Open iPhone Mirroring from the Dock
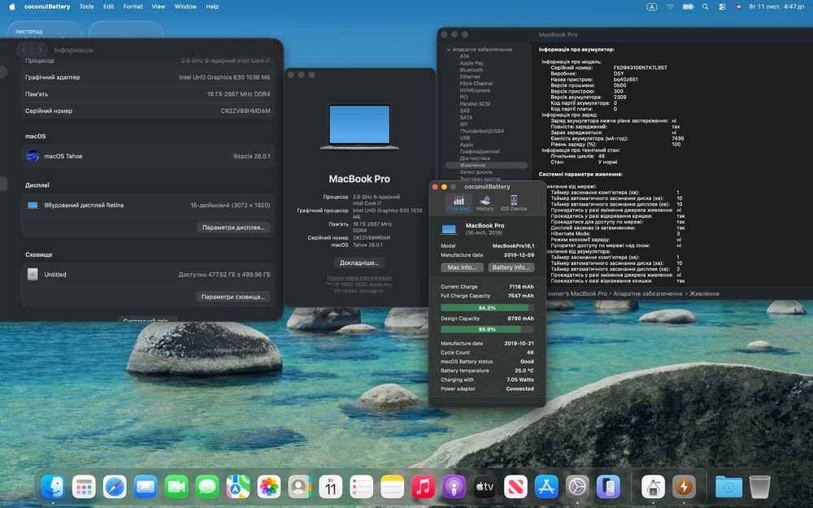813x508 pixels. click(x=608, y=487)
